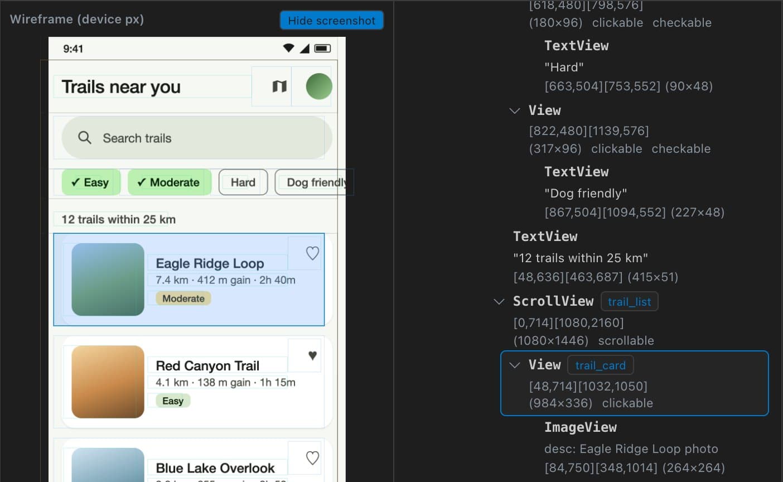Select the TextView "Dog friendly" tree row

click(x=634, y=192)
